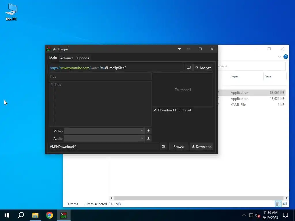
Task: Click the monitor icon next to URL field
Action: (x=188, y=68)
